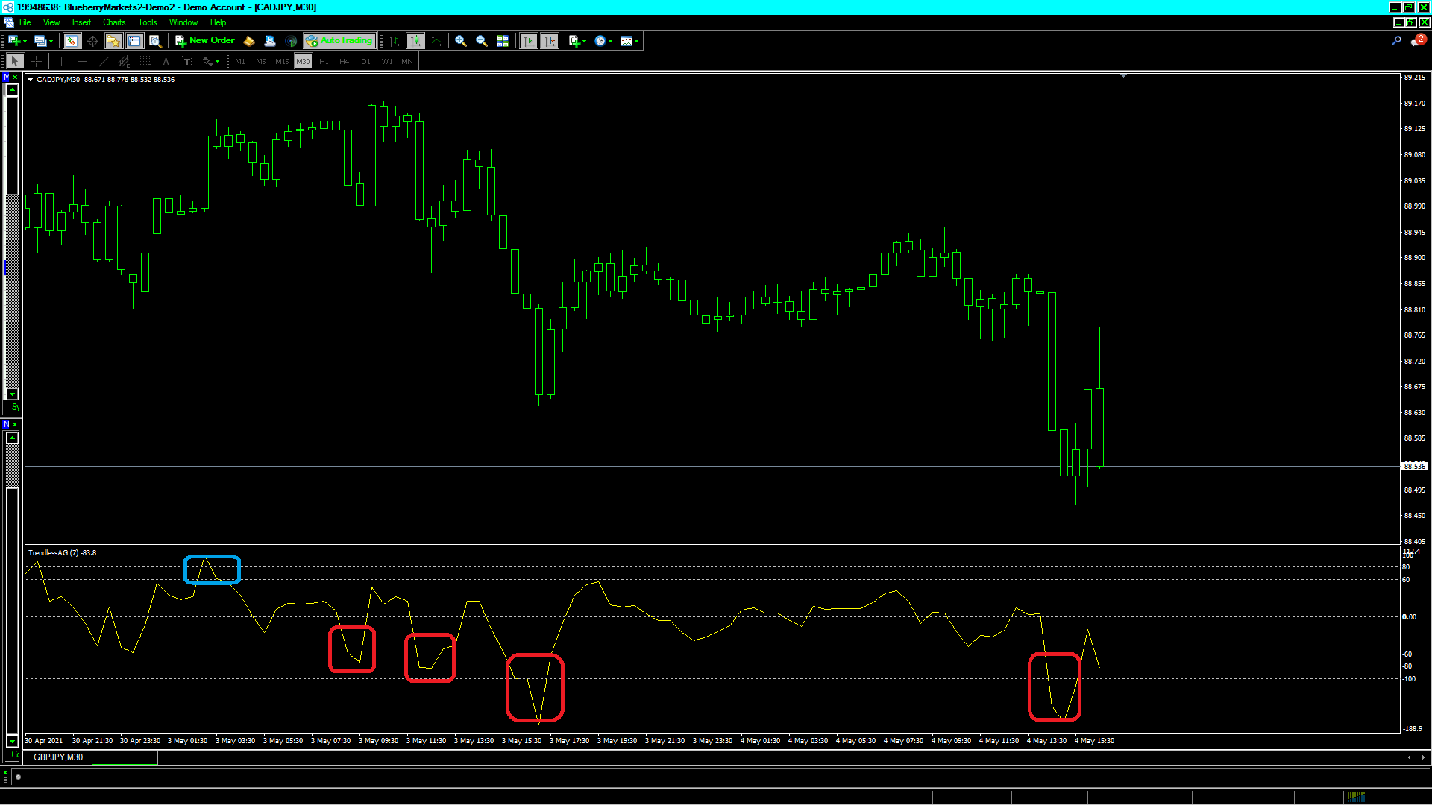Toggle the chart auto scroll button
This screenshot has height=805, width=1432.
(x=529, y=41)
